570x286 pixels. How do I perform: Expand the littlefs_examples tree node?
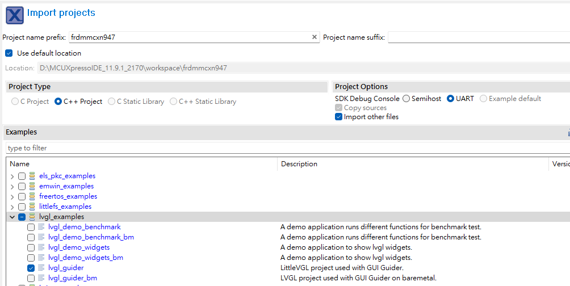pyautogui.click(x=12, y=207)
